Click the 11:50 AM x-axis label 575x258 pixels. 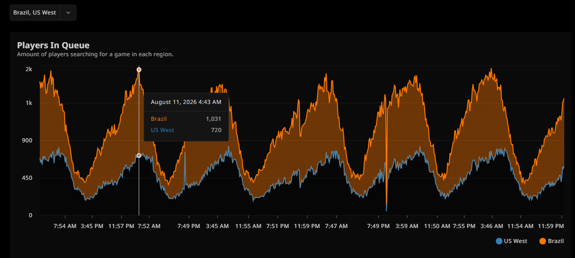click(437, 226)
